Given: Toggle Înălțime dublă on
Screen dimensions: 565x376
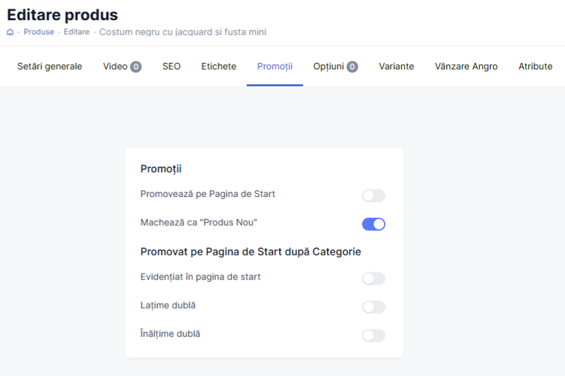Looking at the screenshot, I should coord(374,336).
